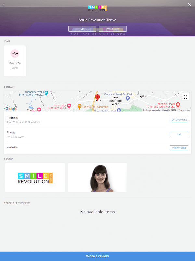
Task: Open the smiling woman photo thumbnail
Action: pyautogui.click(x=97, y=177)
